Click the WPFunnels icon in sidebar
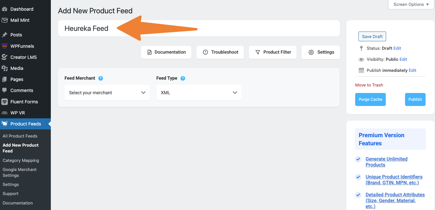This screenshot has height=210, width=435. (x=5, y=46)
